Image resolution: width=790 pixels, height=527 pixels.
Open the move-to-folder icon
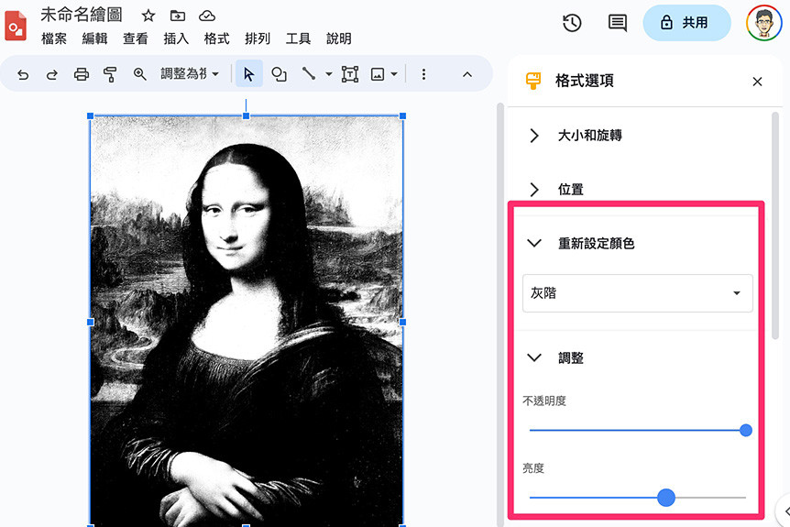[x=178, y=16]
